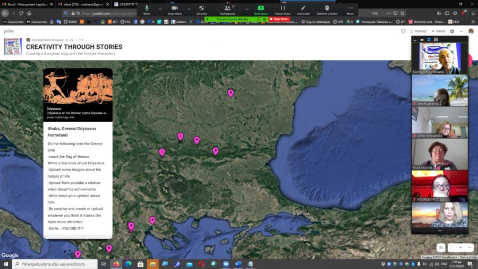
Task: Zoom out the map with minus button
Action: tap(469, 248)
